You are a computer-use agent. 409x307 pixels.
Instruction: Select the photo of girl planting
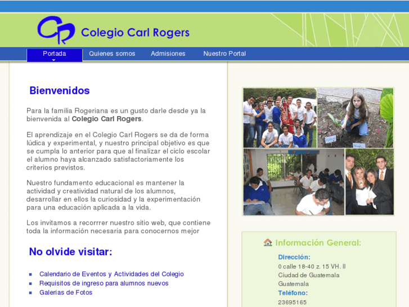[355, 118]
